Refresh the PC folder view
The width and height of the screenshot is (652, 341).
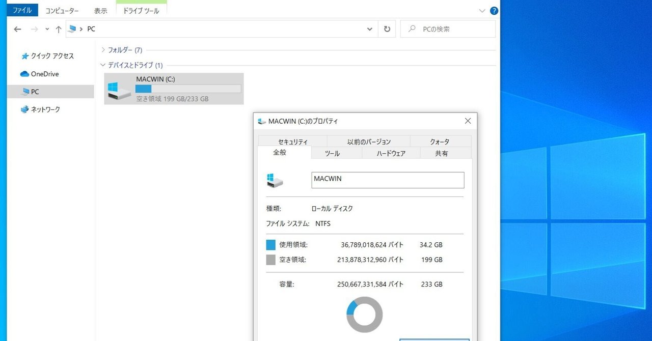(387, 29)
